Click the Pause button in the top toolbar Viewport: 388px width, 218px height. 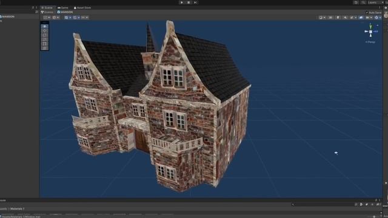pos(189,2)
